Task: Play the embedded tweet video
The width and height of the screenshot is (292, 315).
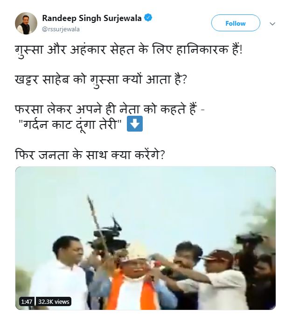Action: tap(146, 238)
